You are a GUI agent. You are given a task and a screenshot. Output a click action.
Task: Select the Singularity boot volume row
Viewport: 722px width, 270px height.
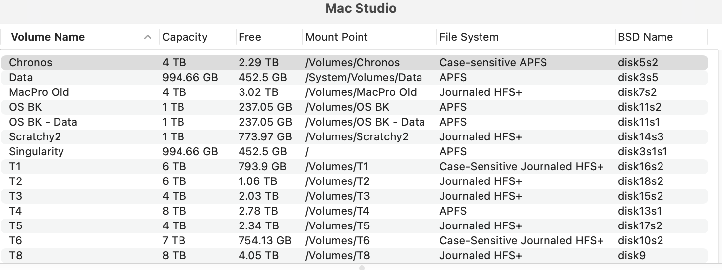pyautogui.click(x=36, y=152)
